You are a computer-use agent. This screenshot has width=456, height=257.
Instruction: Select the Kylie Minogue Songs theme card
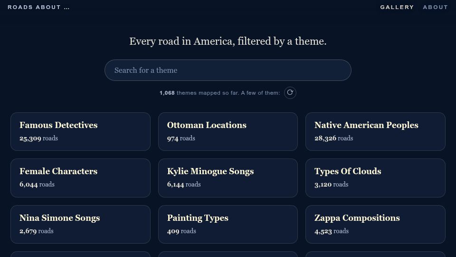(228, 178)
